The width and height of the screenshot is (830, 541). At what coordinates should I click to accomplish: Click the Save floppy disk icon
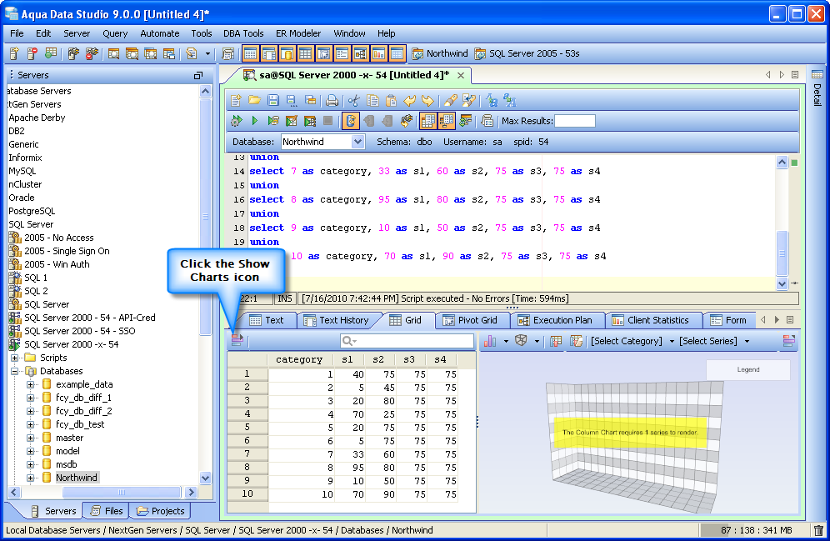click(273, 100)
